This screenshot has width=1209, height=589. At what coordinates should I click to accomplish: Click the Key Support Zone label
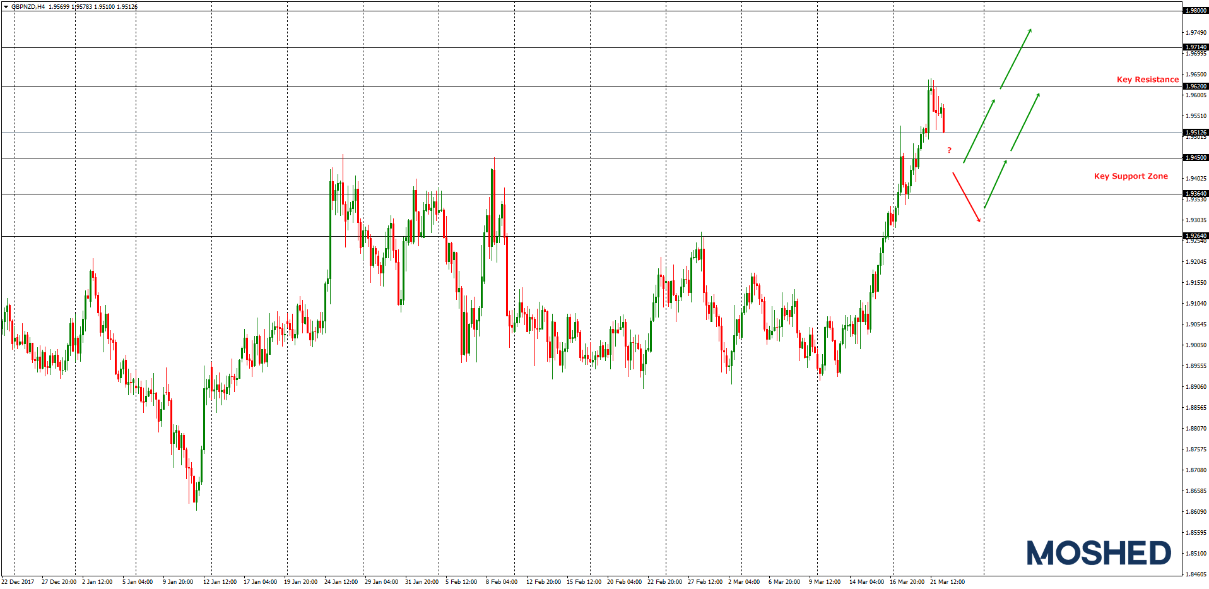click(1131, 176)
